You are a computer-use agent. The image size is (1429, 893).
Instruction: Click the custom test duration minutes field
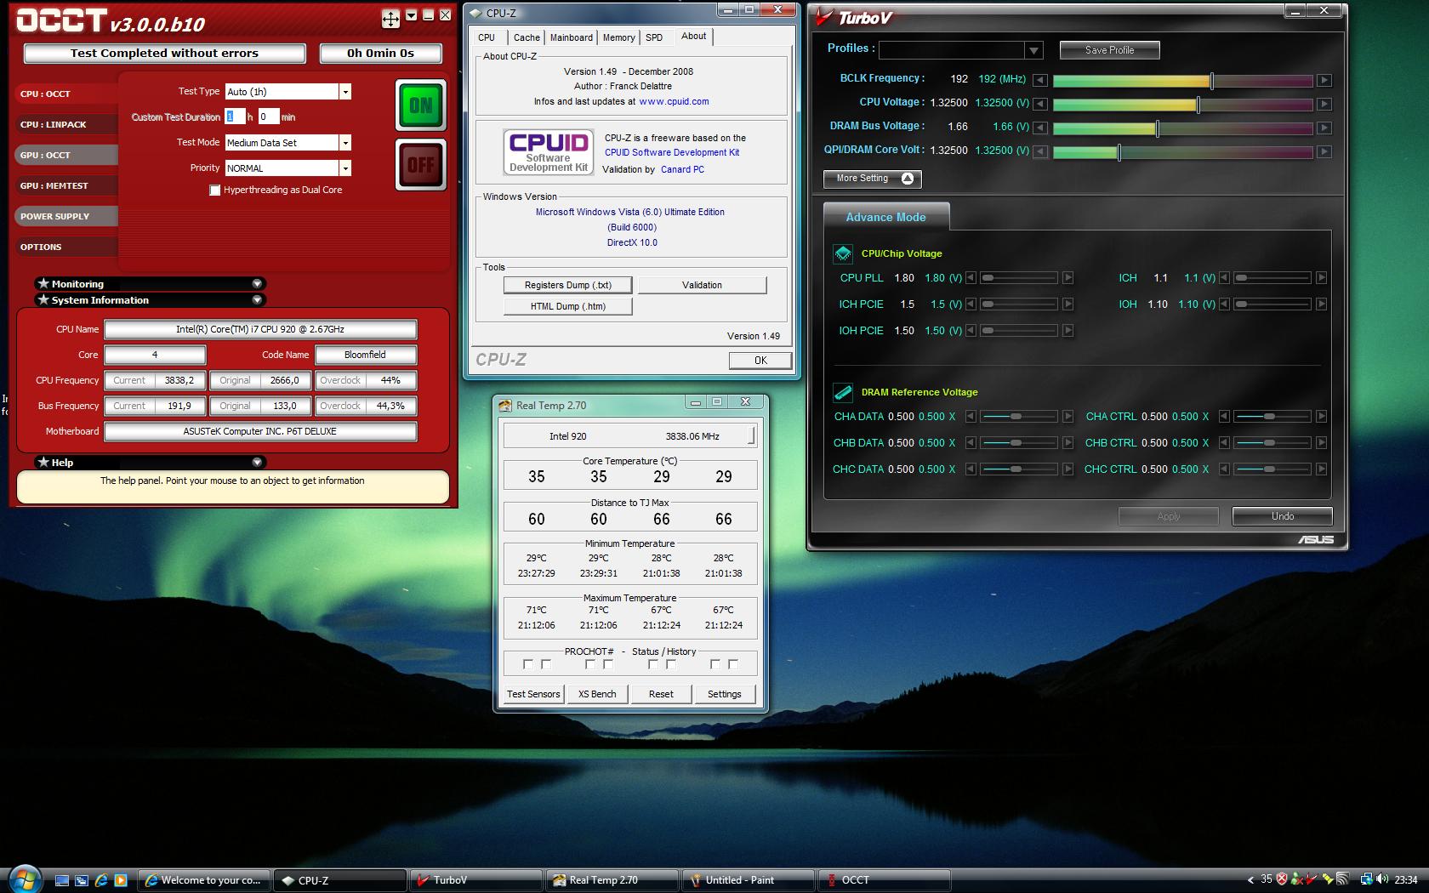[x=269, y=117]
